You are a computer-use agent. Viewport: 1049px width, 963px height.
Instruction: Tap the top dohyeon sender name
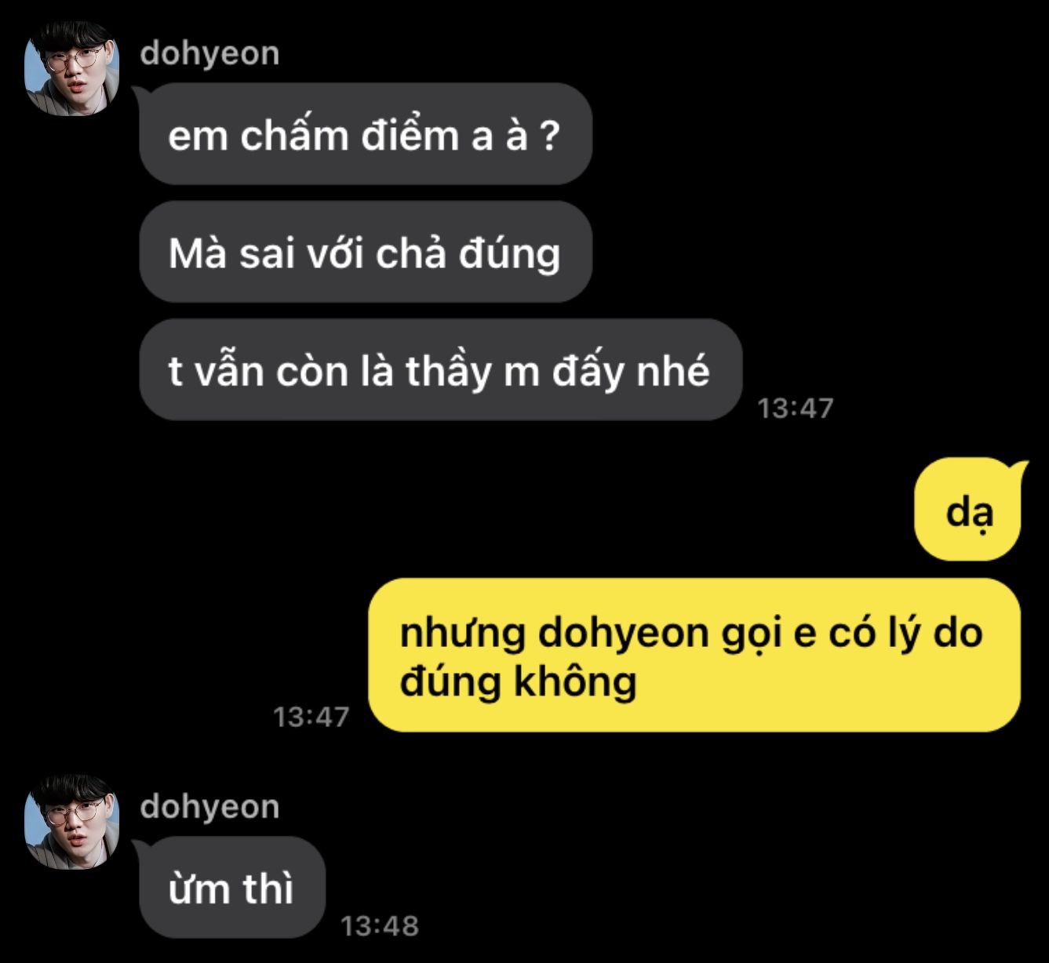point(209,53)
